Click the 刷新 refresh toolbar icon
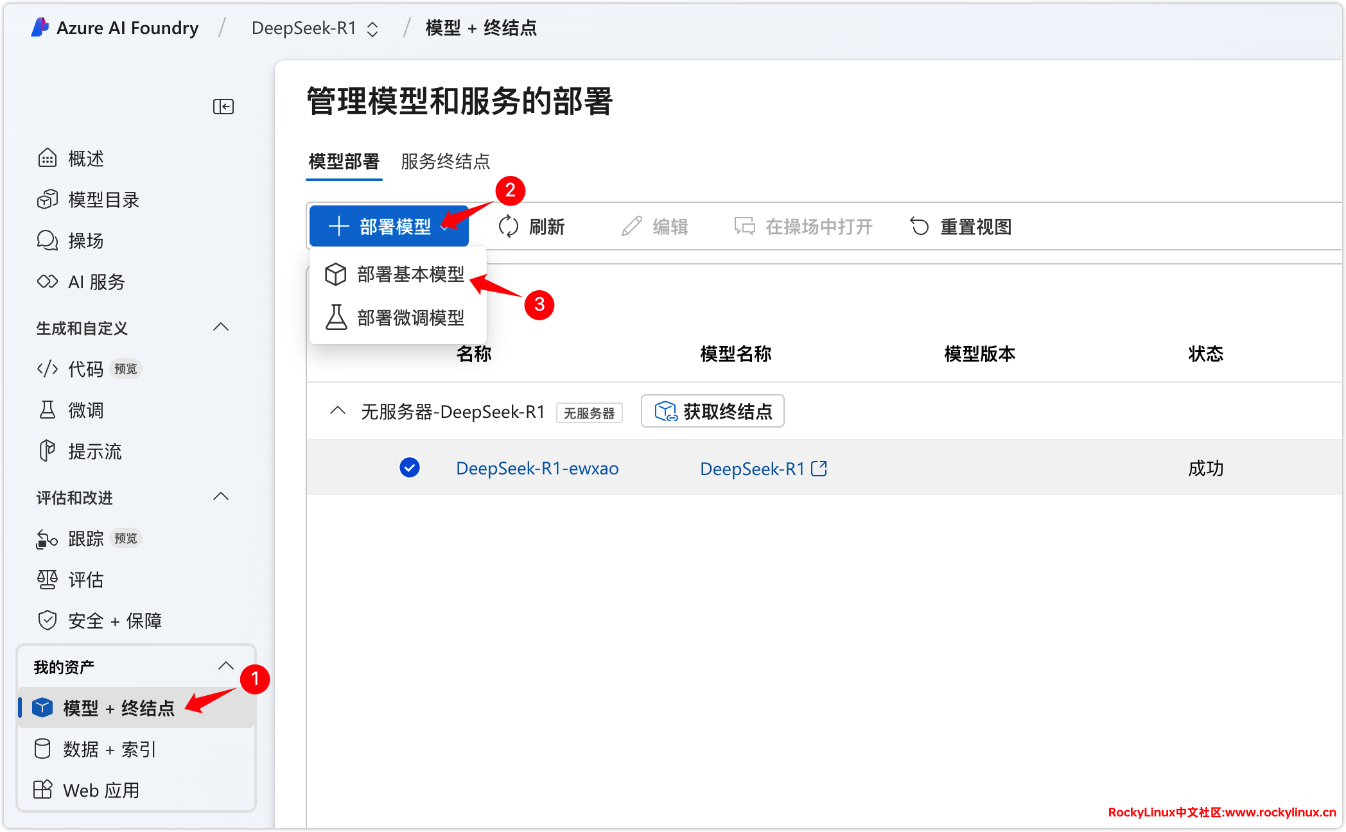Viewport: 1346px width, 832px height. (509, 227)
